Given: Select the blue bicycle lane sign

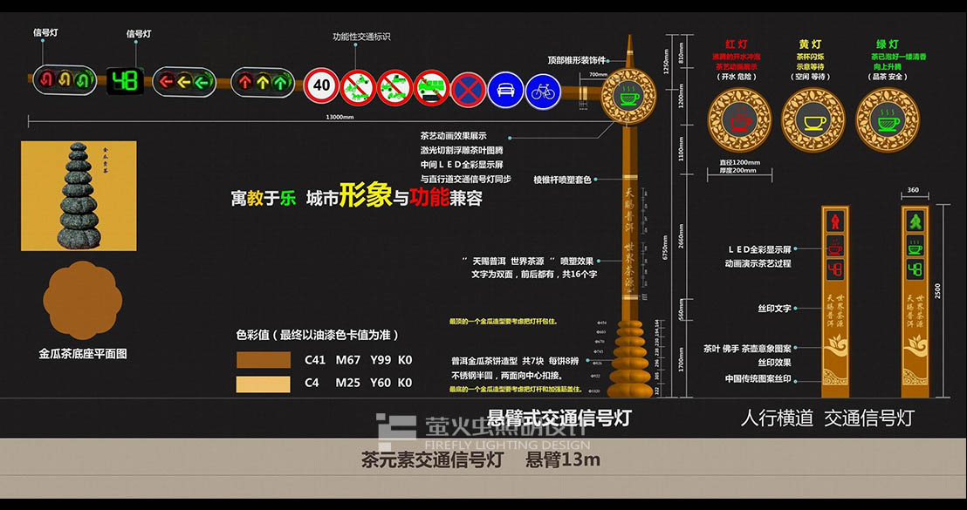Looking at the screenshot, I should coord(543,89).
